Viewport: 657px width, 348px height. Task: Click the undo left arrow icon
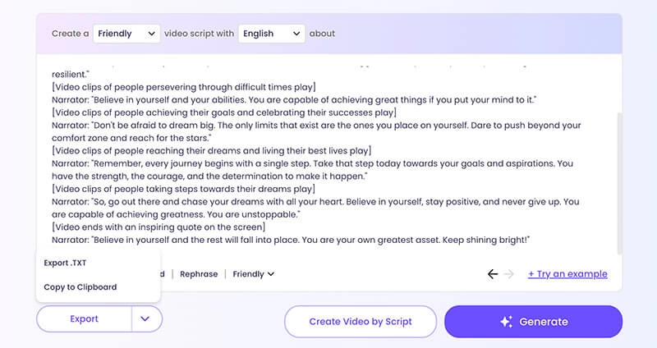click(x=493, y=274)
